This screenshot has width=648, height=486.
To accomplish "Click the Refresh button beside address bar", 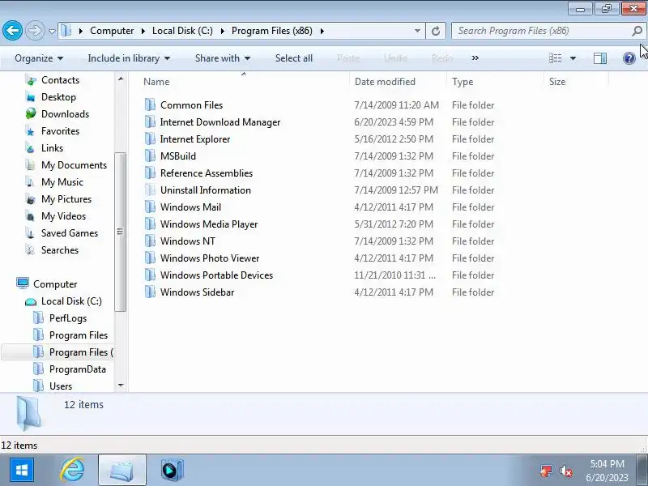I will point(436,31).
